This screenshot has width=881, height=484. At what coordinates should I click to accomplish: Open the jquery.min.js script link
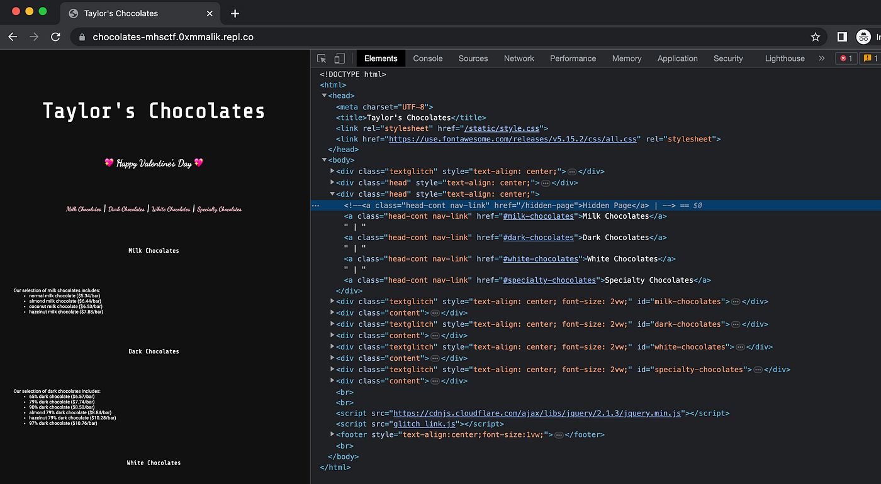pyautogui.click(x=537, y=414)
